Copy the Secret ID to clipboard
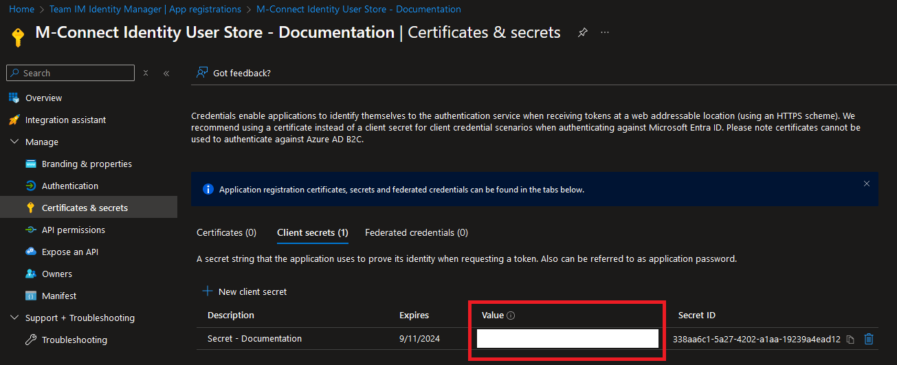 coord(850,339)
